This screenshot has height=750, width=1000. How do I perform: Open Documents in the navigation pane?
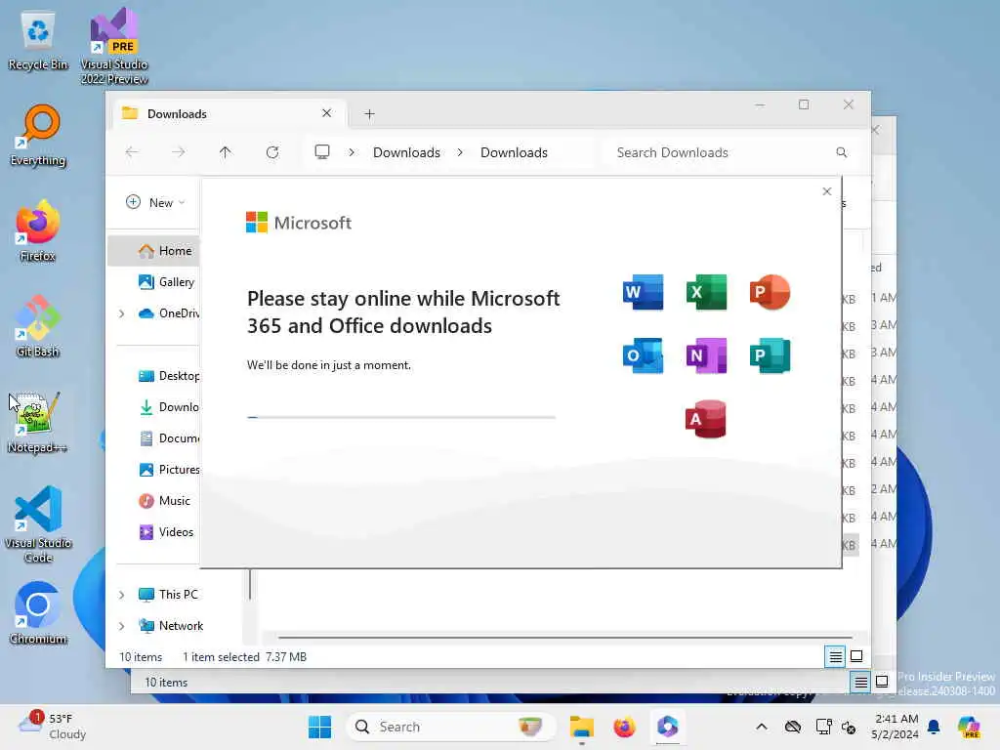[x=168, y=438]
